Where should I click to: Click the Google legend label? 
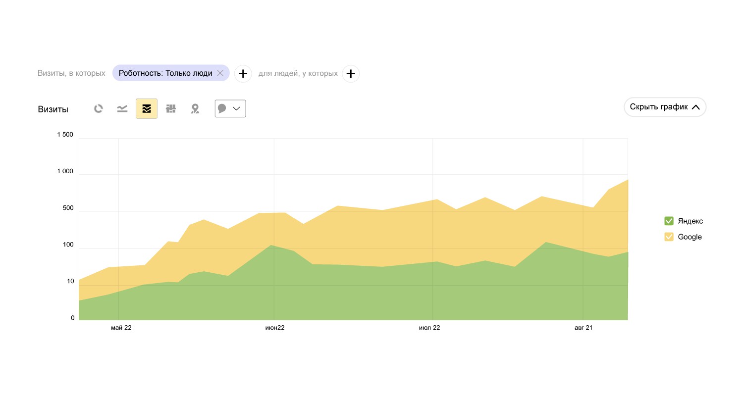coord(690,237)
